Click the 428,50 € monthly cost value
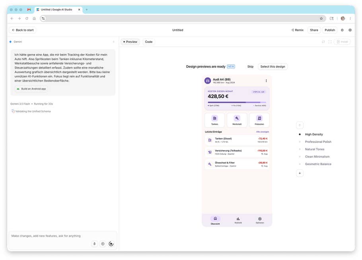 click(x=218, y=96)
